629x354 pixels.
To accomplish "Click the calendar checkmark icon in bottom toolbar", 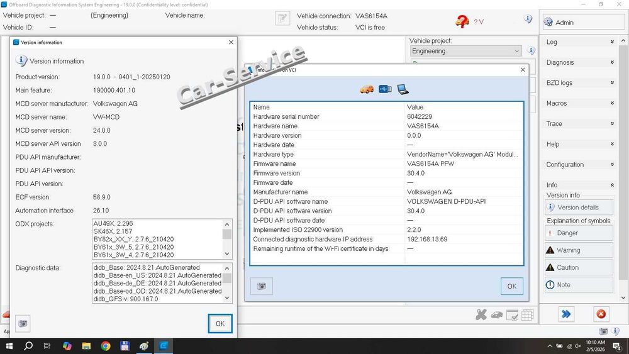I will click(512, 316).
